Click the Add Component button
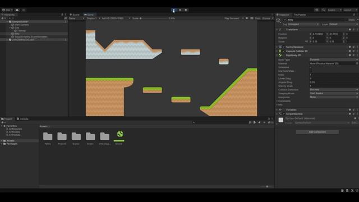The width and height of the screenshot is (359, 202). pyautogui.click(x=317, y=132)
